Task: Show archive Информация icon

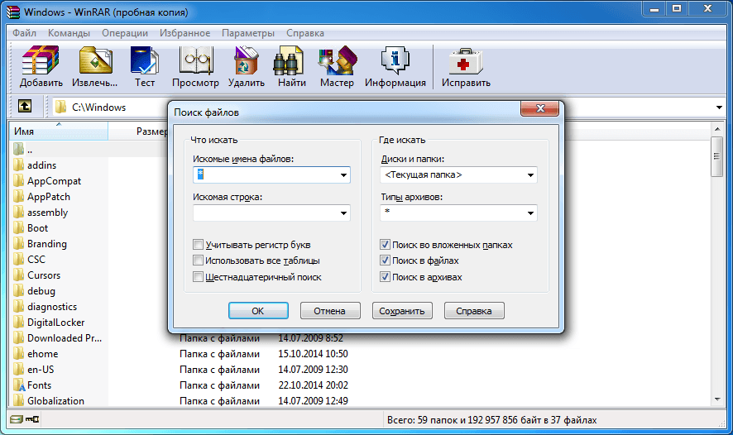Action: [x=395, y=60]
